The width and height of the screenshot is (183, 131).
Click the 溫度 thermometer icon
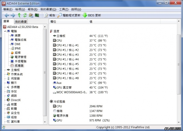tap(51, 31)
